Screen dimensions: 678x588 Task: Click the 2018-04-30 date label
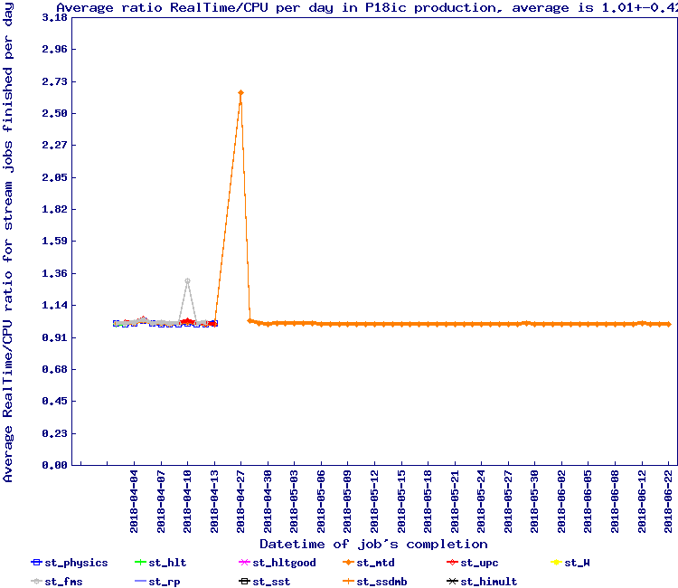tap(268, 501)
